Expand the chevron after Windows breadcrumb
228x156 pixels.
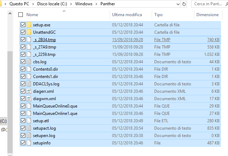(x=96, y=4)
